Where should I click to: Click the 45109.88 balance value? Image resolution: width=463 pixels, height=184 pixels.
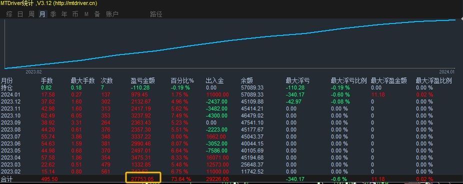pyautogui.click(x=252, y=101)
